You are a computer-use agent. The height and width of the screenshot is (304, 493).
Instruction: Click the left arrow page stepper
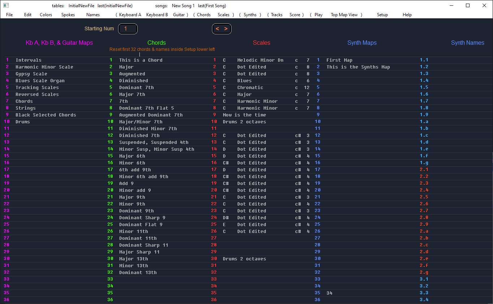(217, 29)
